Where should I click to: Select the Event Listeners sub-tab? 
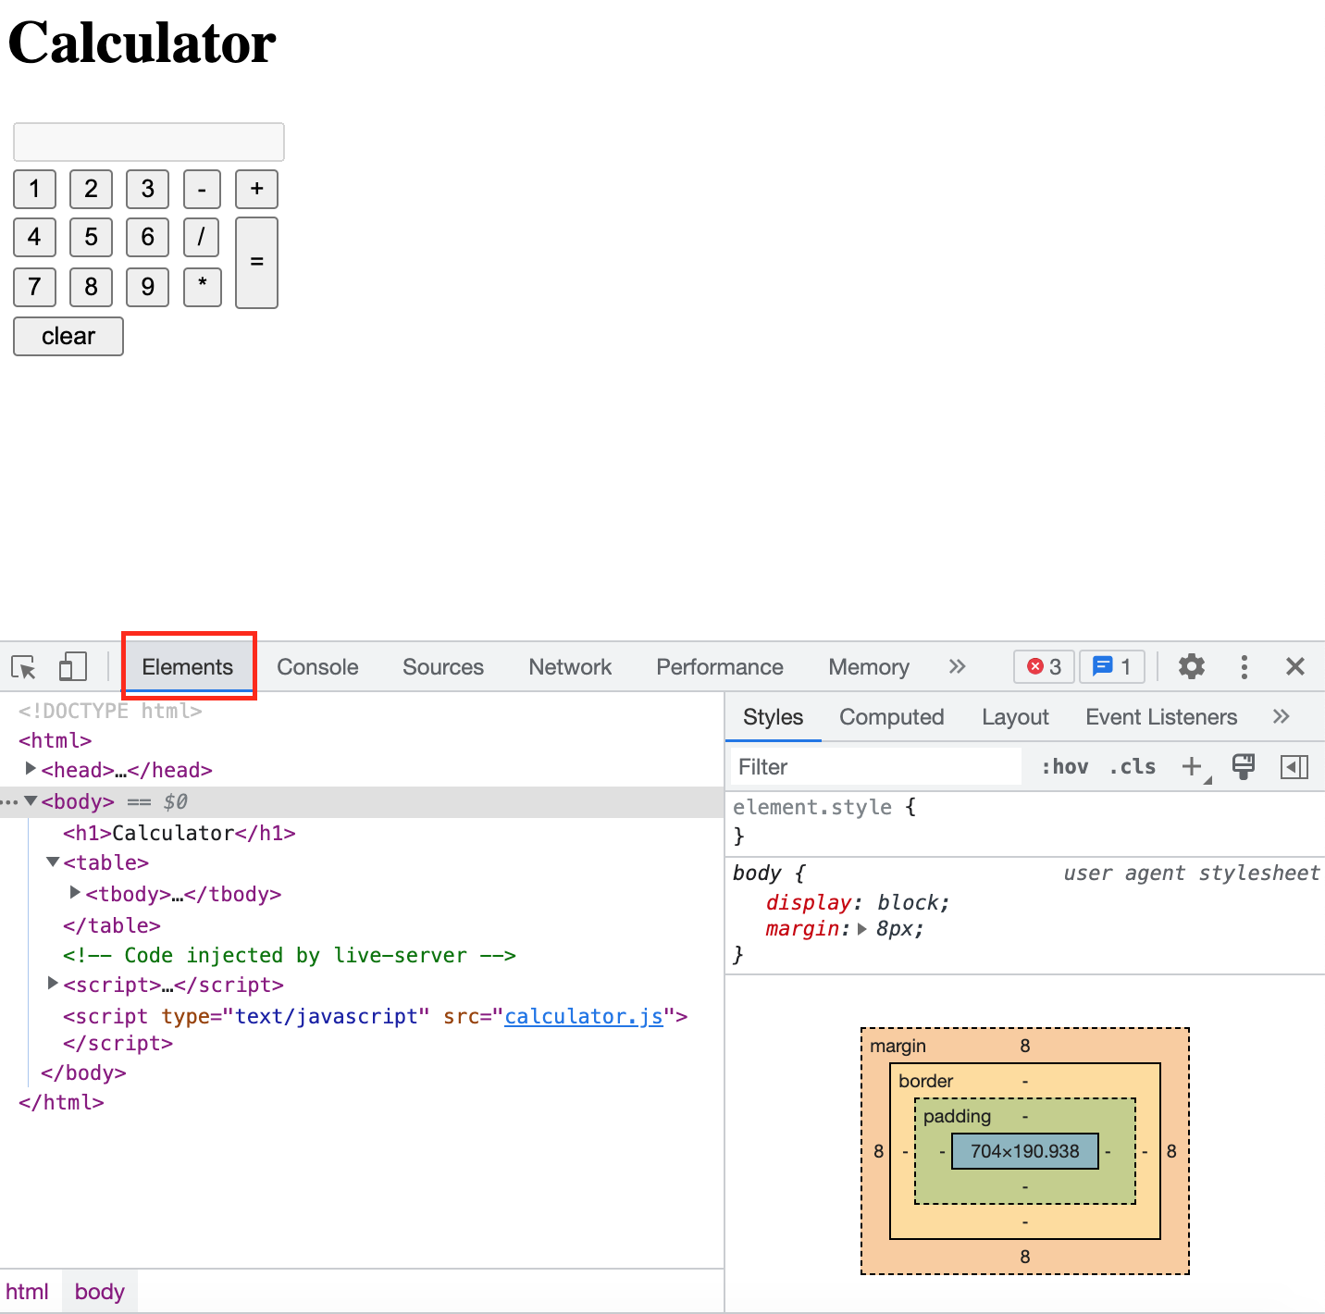tap(1161, 716)
